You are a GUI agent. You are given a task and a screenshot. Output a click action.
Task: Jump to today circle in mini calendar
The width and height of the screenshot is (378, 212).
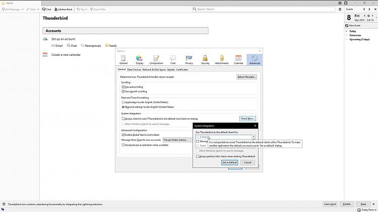(x=368, y=16)
